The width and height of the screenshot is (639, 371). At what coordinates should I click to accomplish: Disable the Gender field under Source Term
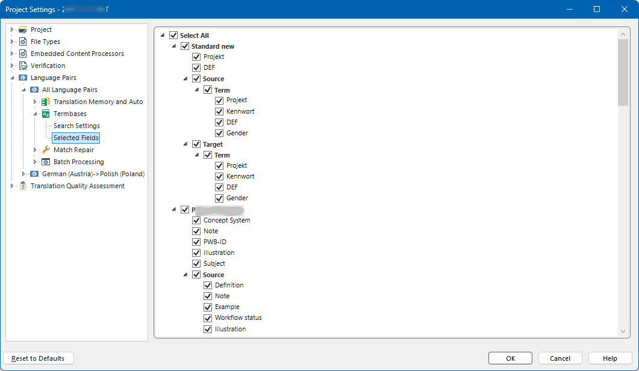[219, 133]
